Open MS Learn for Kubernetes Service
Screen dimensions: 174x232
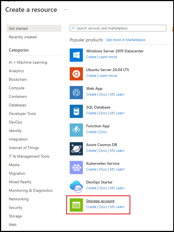[117, 169]
